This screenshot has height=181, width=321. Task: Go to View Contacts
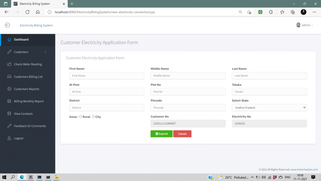[28, 114]
